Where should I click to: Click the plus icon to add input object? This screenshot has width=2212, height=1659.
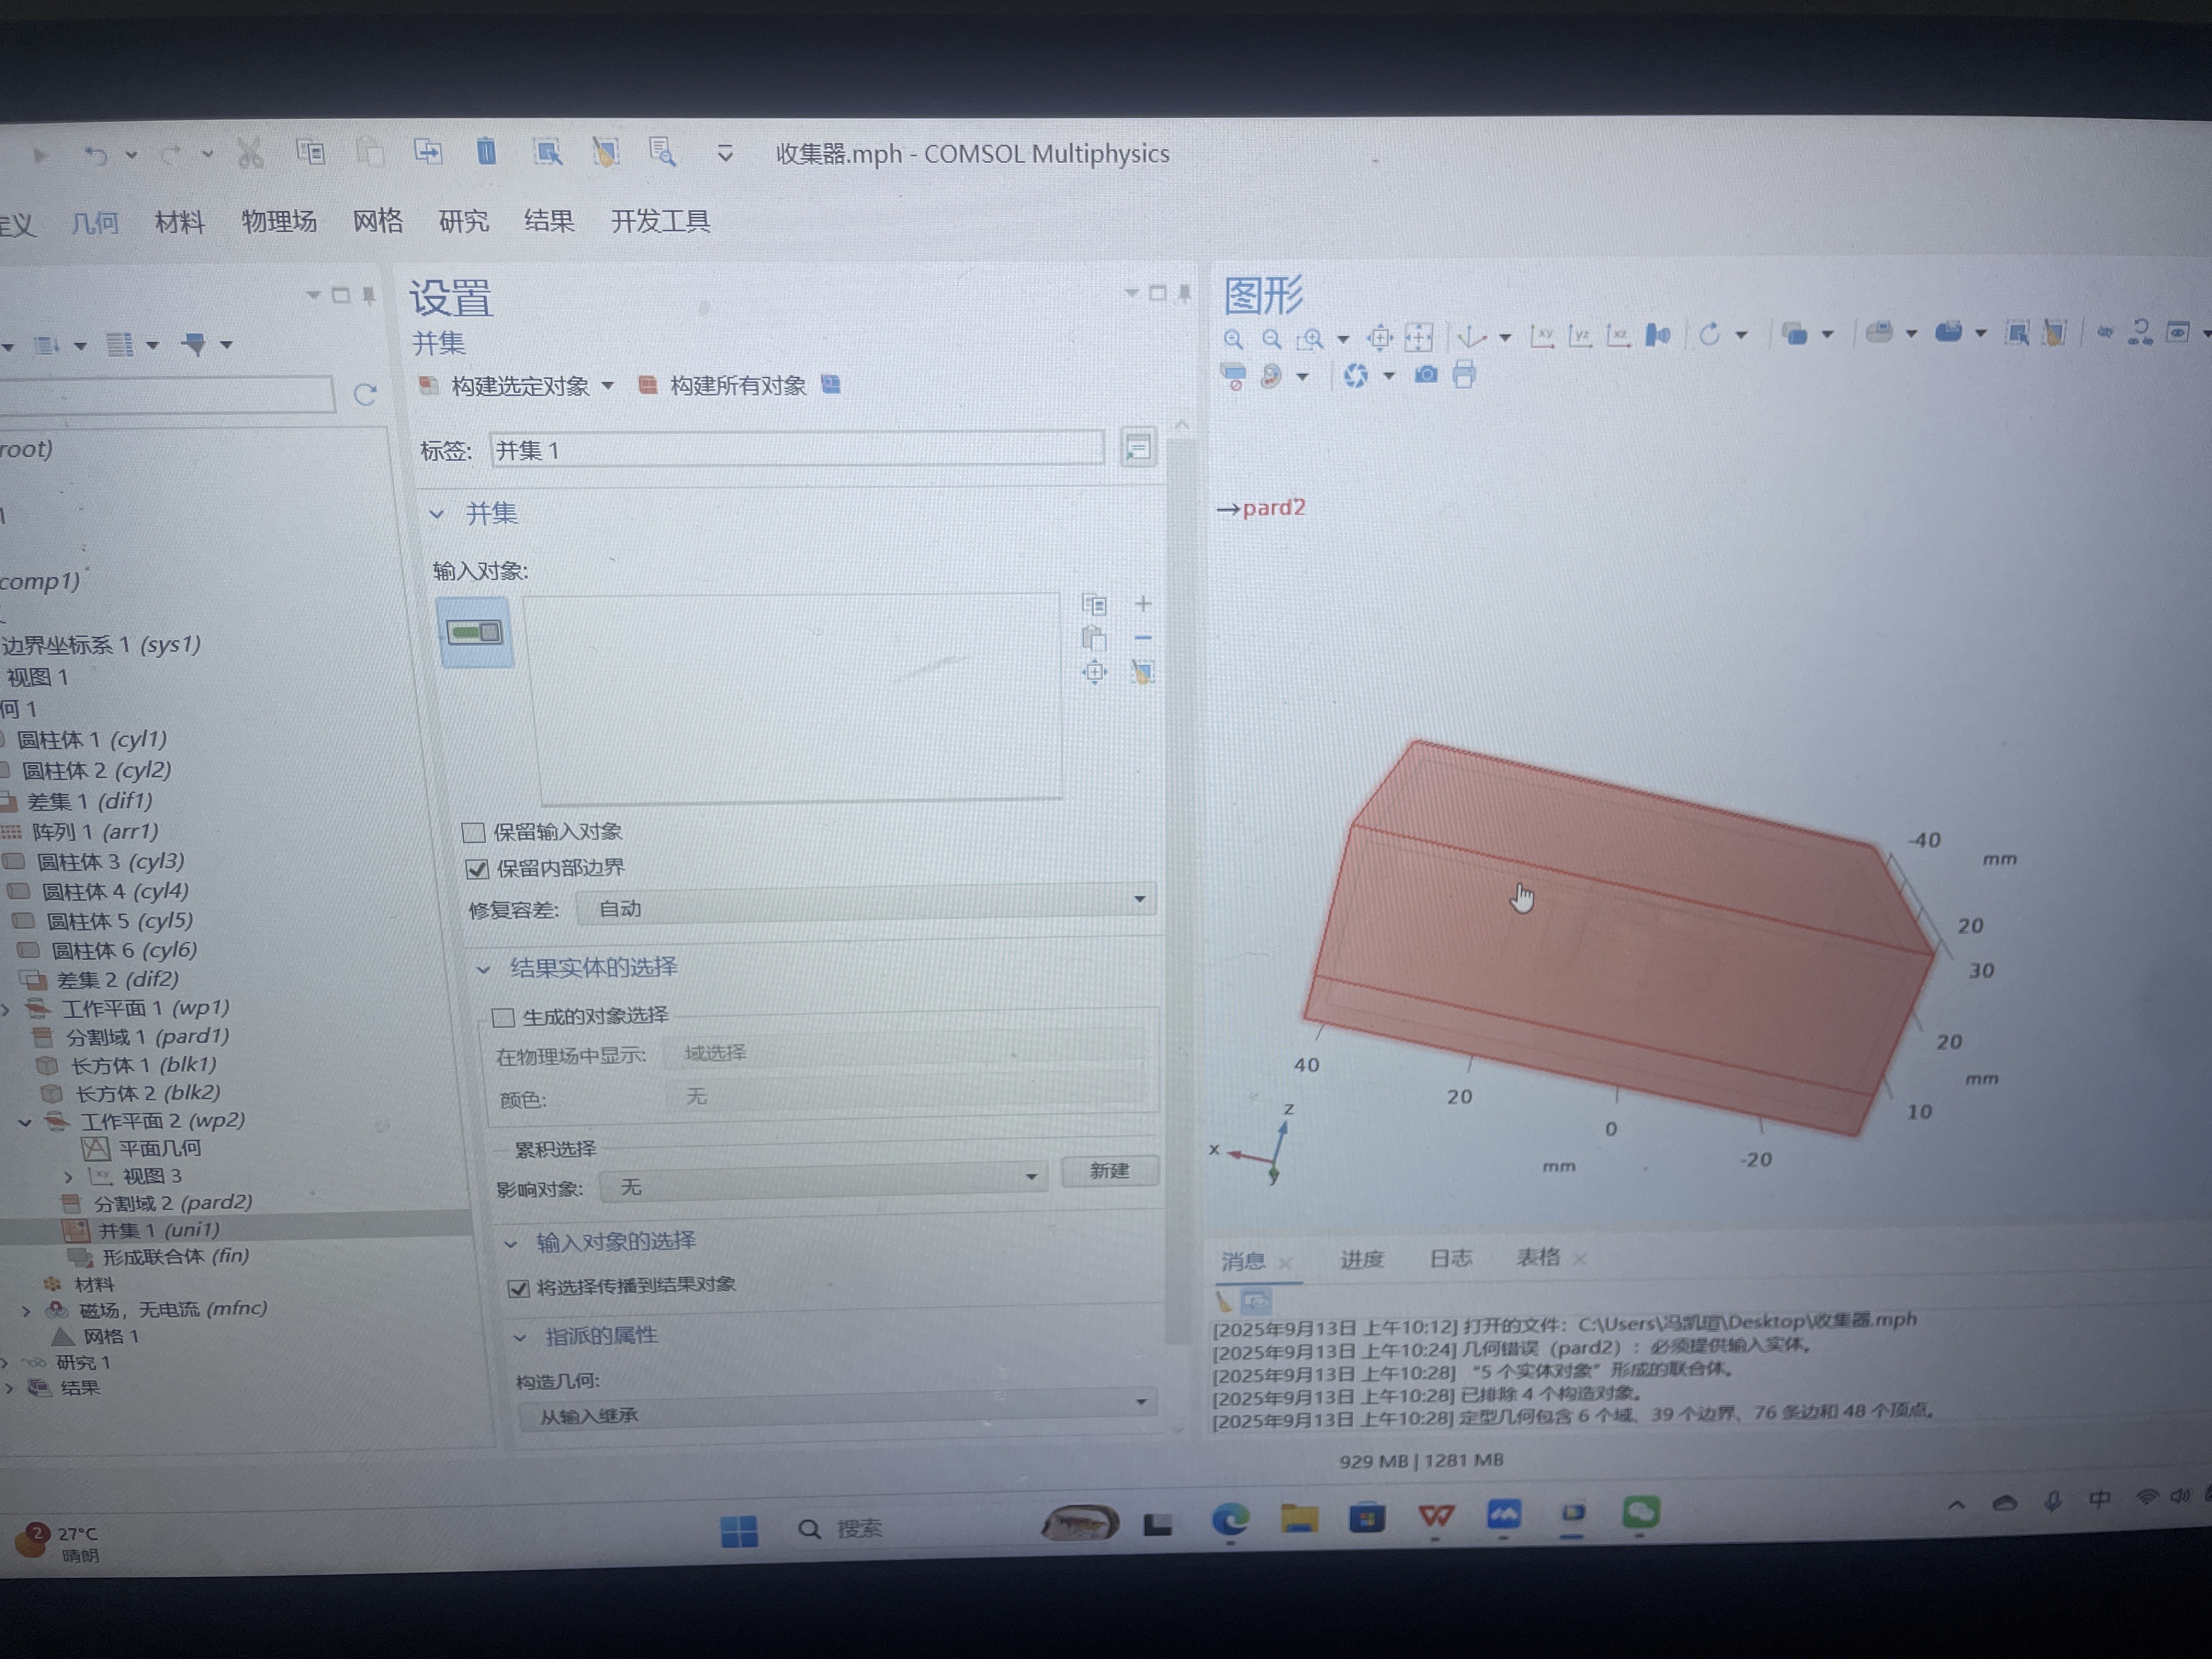(1143, 603)
